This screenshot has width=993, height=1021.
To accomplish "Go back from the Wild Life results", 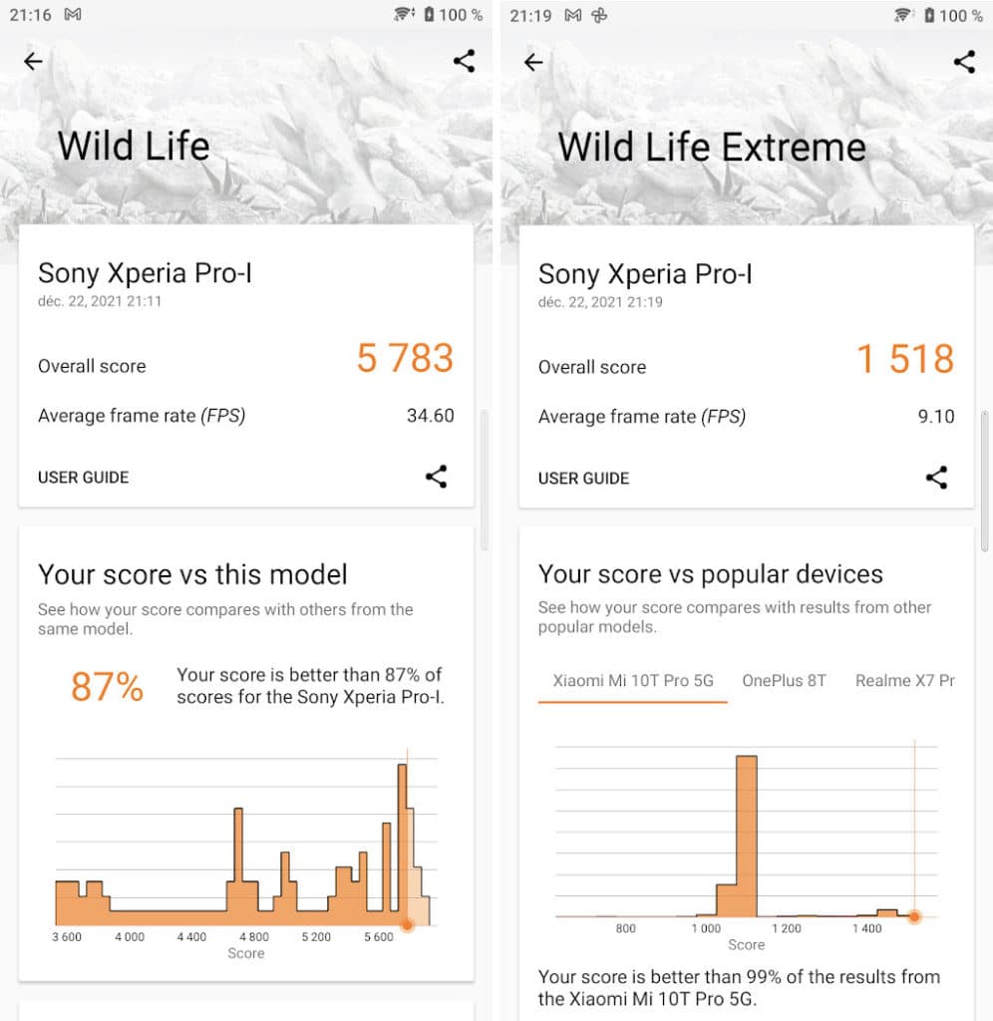I will [33, 61].
